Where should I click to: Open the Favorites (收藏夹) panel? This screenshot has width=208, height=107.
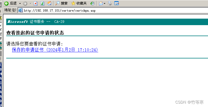tap(79, 3)
